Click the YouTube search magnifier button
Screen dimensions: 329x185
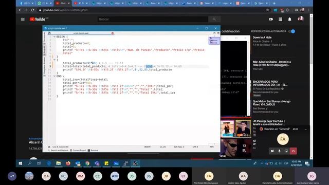pyautogui.click(x=214, y=20)
